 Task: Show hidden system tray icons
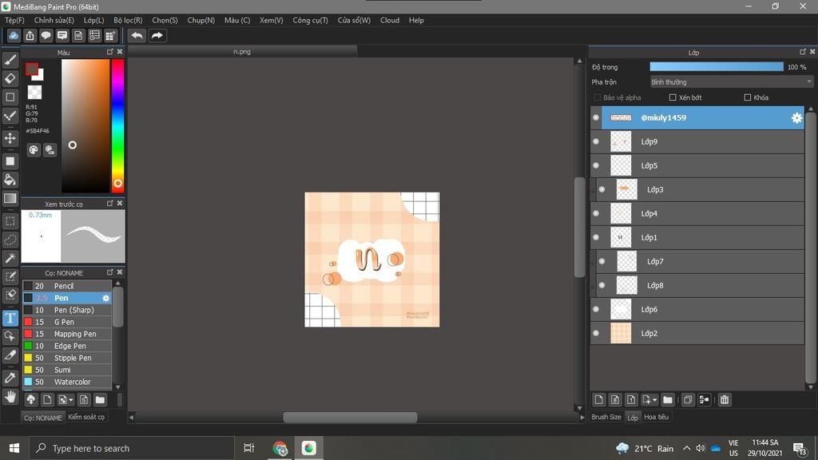coord(686,449)
